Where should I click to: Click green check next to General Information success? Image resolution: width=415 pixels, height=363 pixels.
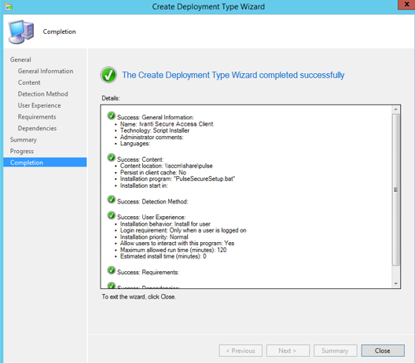112,115
